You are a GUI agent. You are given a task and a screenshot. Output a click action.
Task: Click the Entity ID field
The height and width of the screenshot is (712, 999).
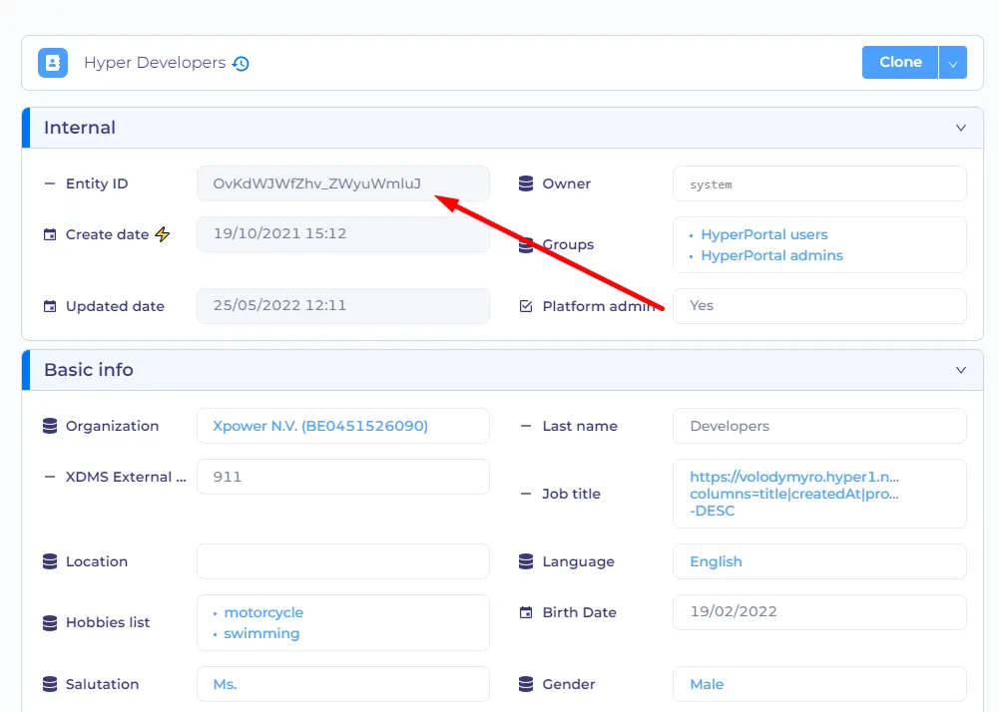tap(343, 183)
